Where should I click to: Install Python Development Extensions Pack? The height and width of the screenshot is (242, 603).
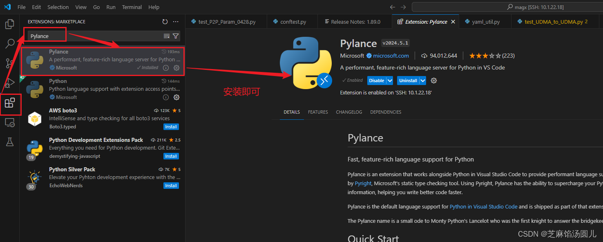point(171,156)
